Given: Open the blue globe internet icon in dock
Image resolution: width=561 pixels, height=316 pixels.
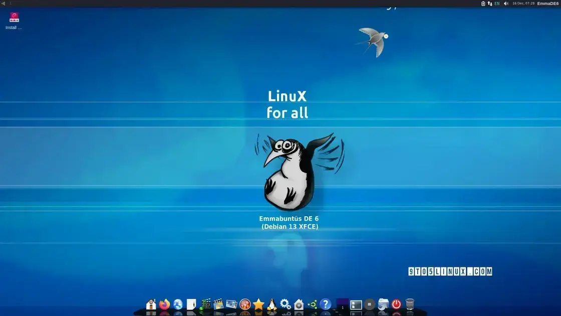Looking at the screenshot, I should click(178, 304).
